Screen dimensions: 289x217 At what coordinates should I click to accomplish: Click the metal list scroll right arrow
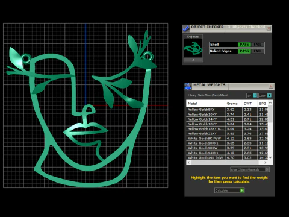click(x=265, y=162)
